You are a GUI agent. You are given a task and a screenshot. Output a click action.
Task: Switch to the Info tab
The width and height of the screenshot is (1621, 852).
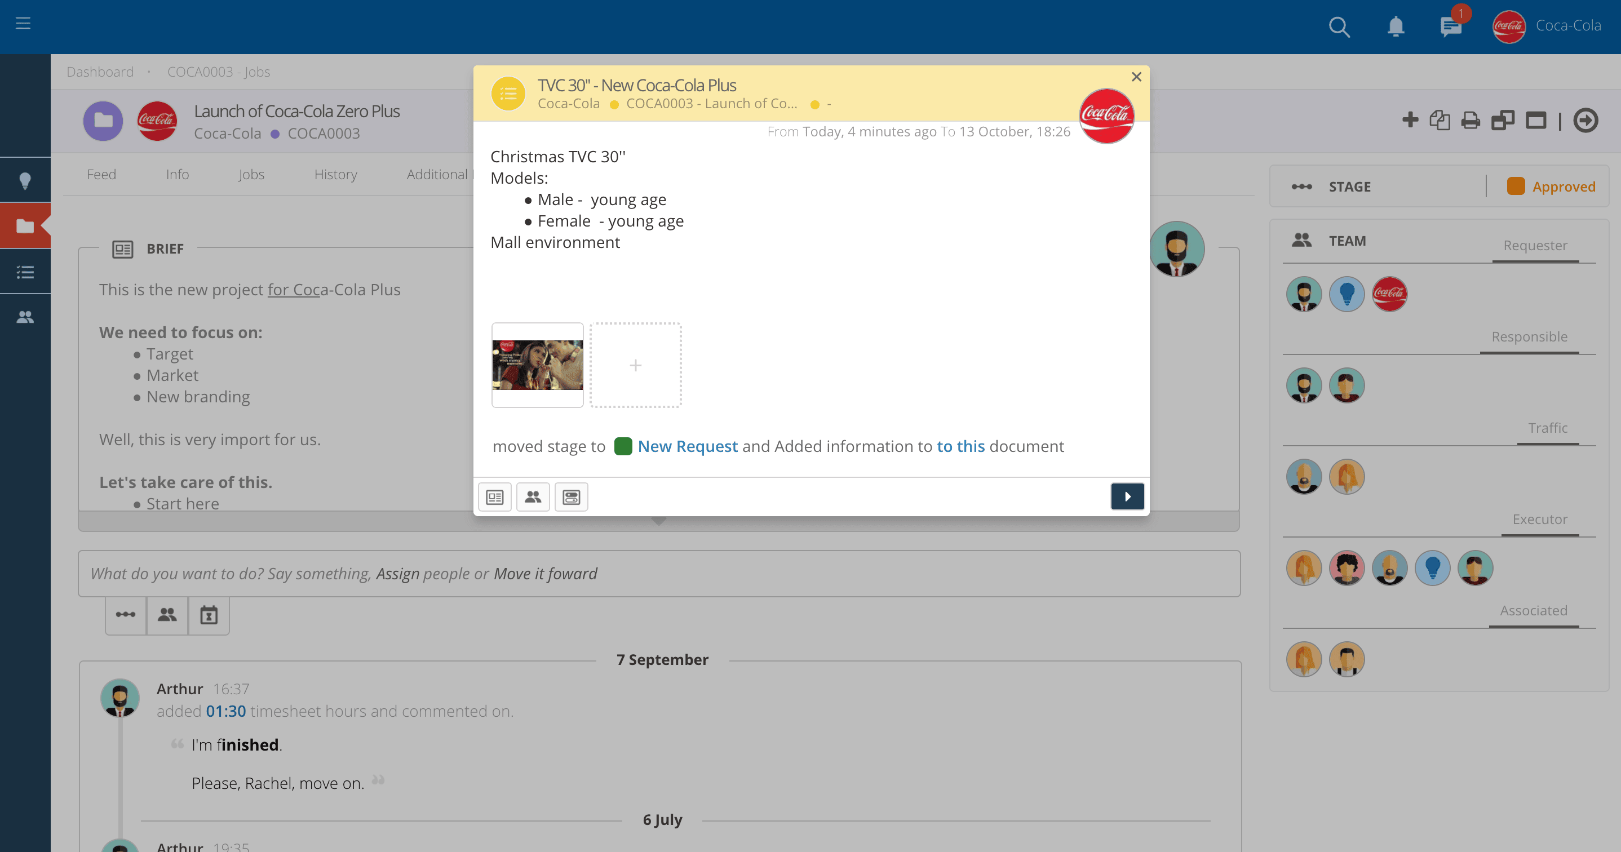(178, 174)
